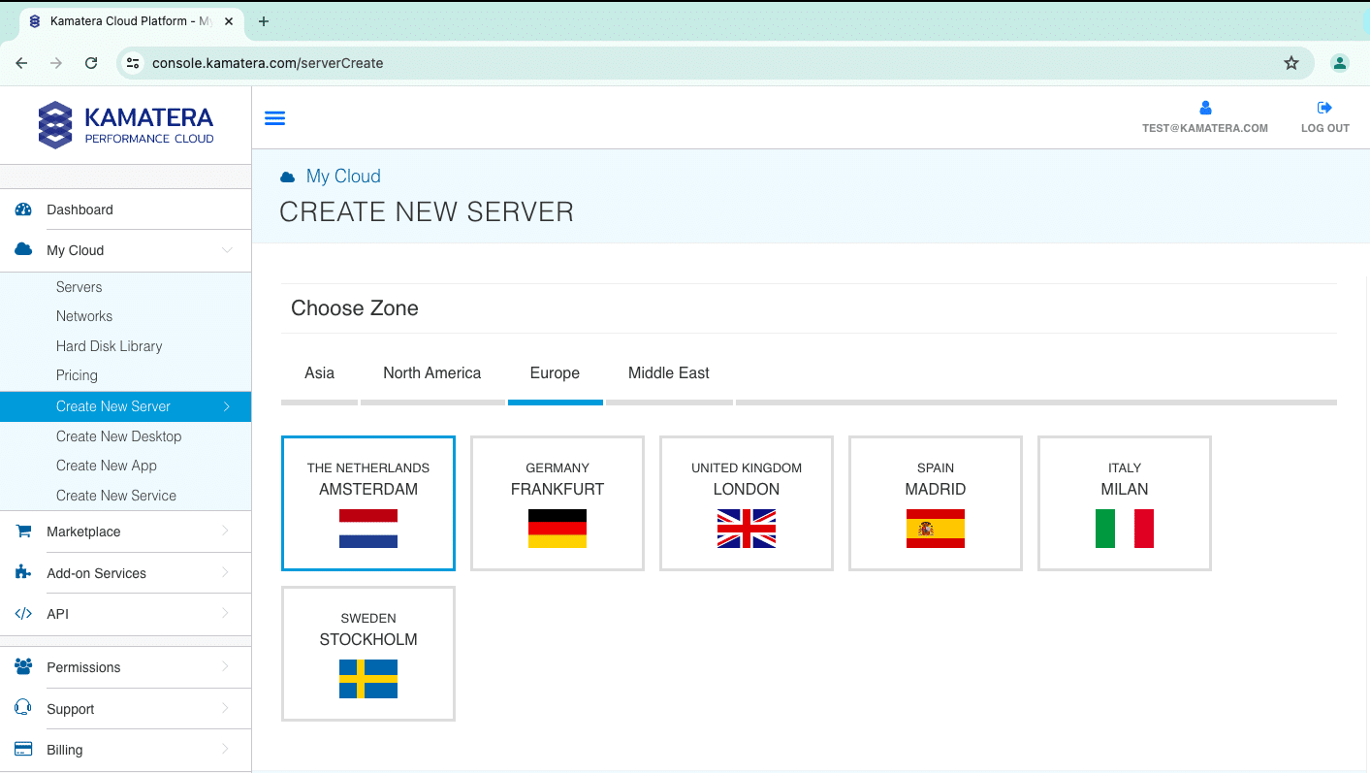This screenshot has height=773, width=1370.
Task: Click the Permissions users icon
Action: point(21,666)
